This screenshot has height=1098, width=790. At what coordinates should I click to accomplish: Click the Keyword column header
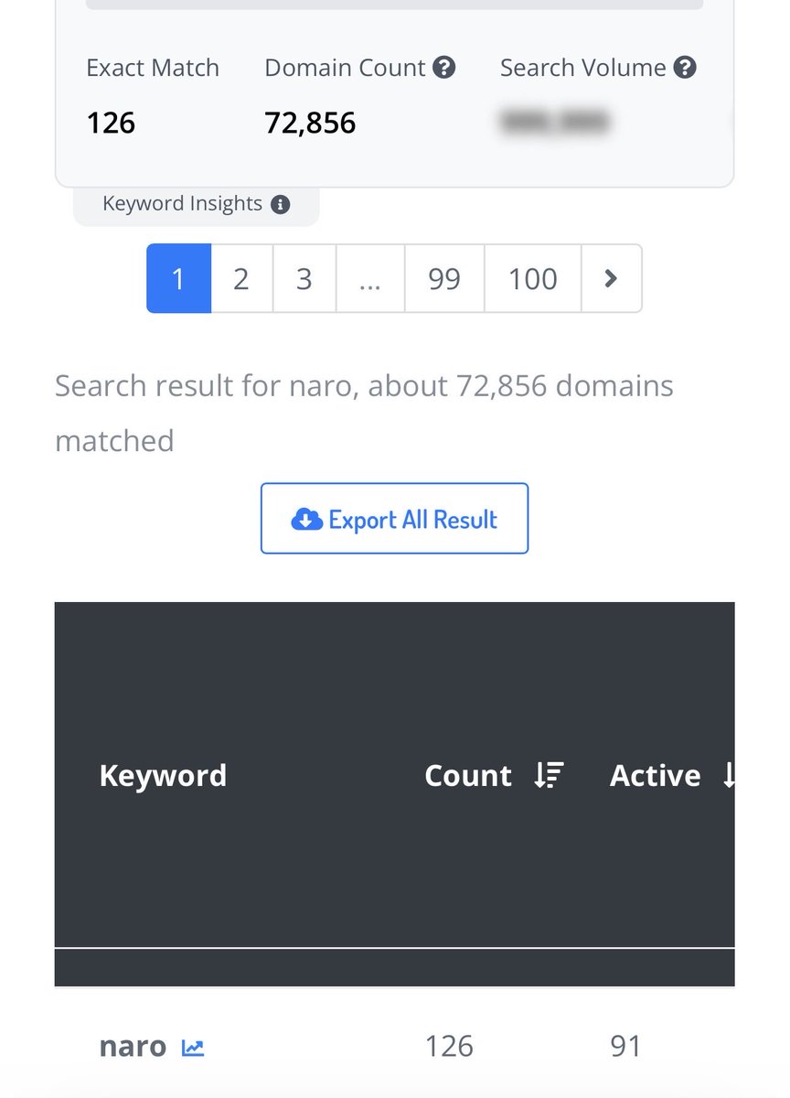[x=163, y=776]
